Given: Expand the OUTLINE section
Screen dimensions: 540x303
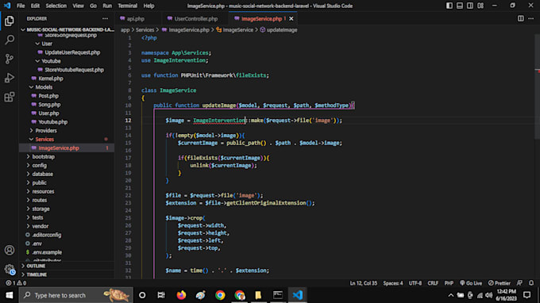Looking at the screenshot, I should click(x=36, y=266).
